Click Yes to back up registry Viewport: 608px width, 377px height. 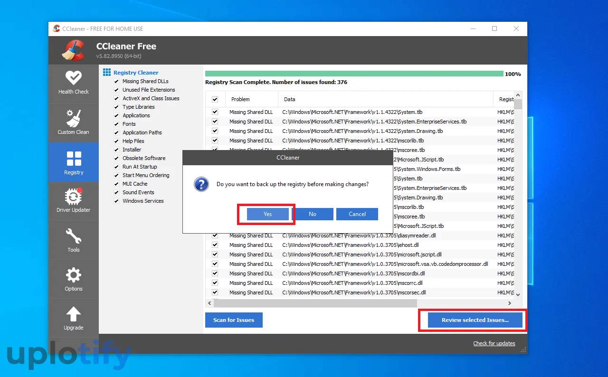tap(268, 214)
